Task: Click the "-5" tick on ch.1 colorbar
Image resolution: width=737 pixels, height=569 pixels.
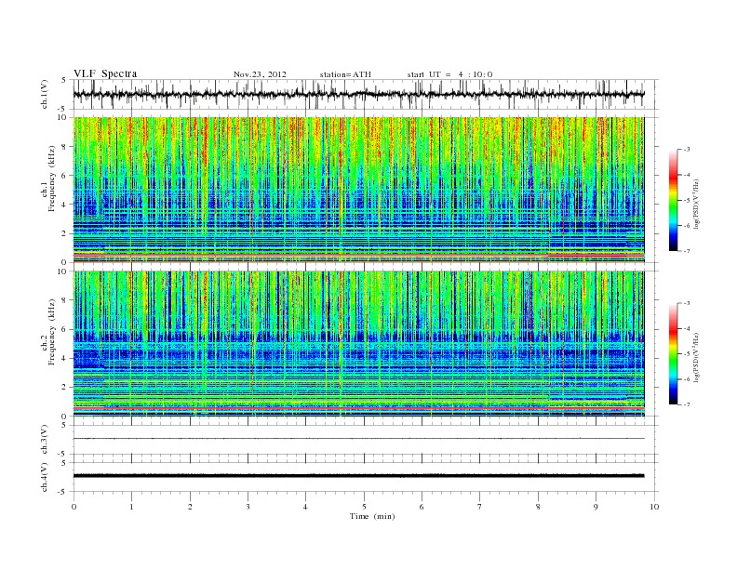Action: 687,201
